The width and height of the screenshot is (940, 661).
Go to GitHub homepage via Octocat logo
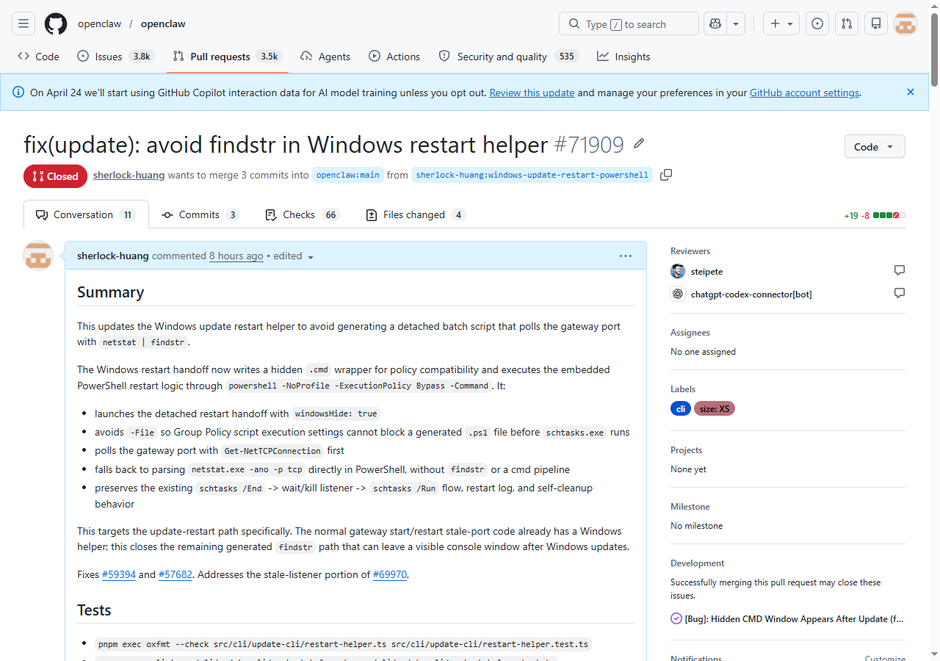pyautogui.click(x=56, y=24)
